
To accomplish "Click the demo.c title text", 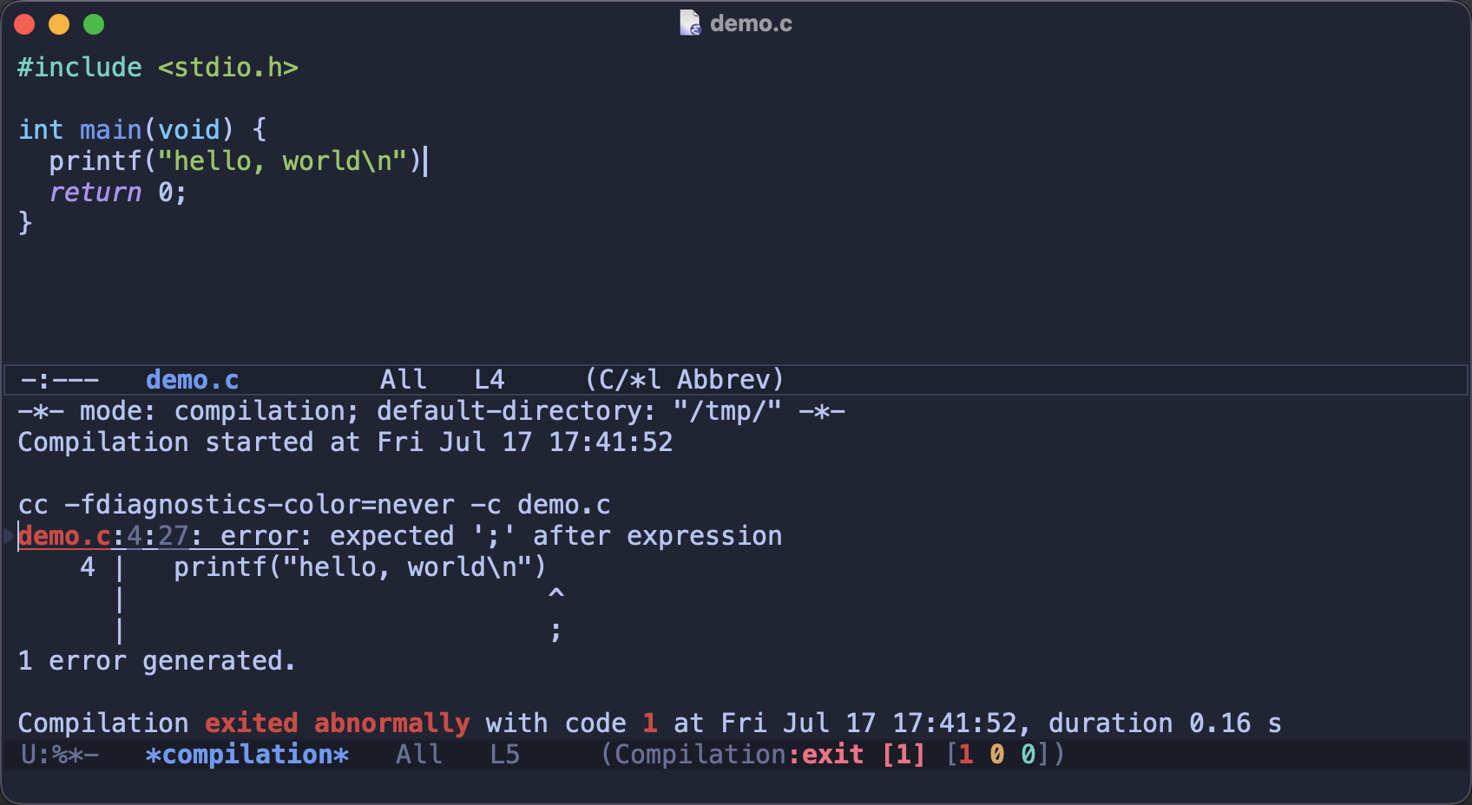I will (x=751, y=23).
